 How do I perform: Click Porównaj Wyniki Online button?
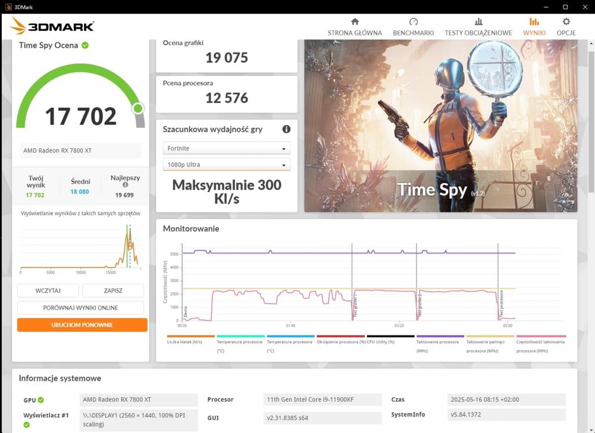(x=80, y=308)
